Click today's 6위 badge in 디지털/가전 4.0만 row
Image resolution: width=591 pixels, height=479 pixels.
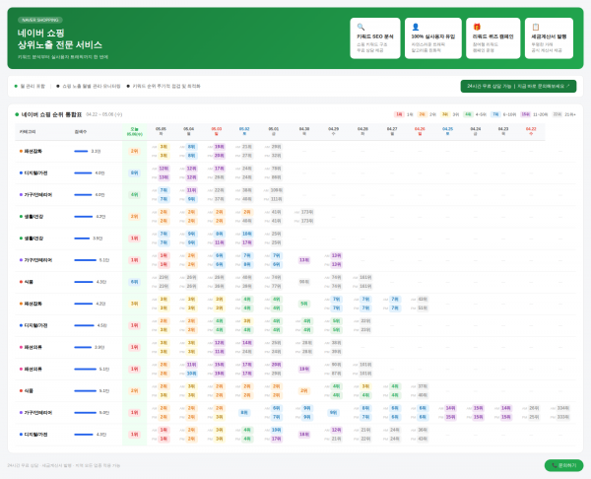tap(134, 173)
